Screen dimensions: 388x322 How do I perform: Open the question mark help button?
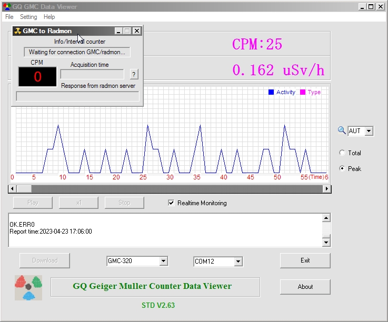pyautogui.click(x=134, y=74)
